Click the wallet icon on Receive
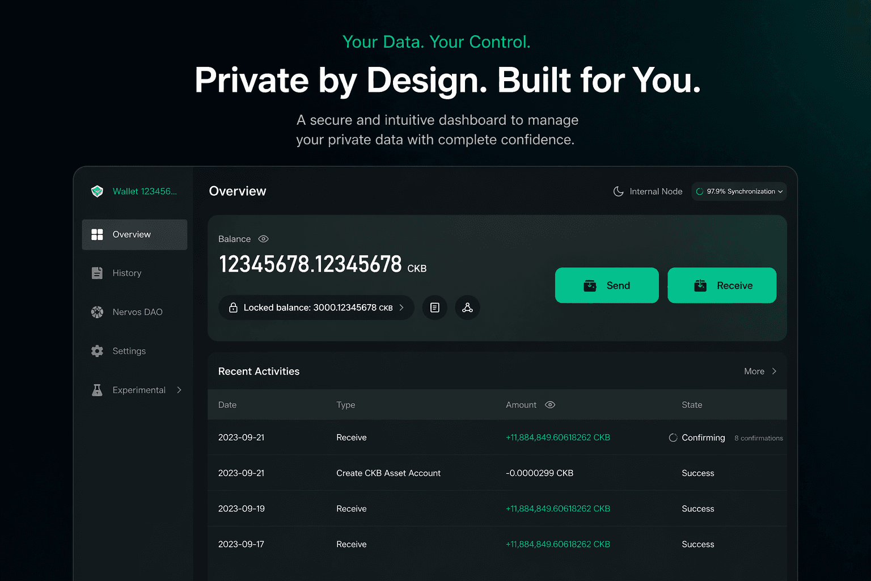Image resolution: width=871 pixels, height=581 pixels. [700, 285]
